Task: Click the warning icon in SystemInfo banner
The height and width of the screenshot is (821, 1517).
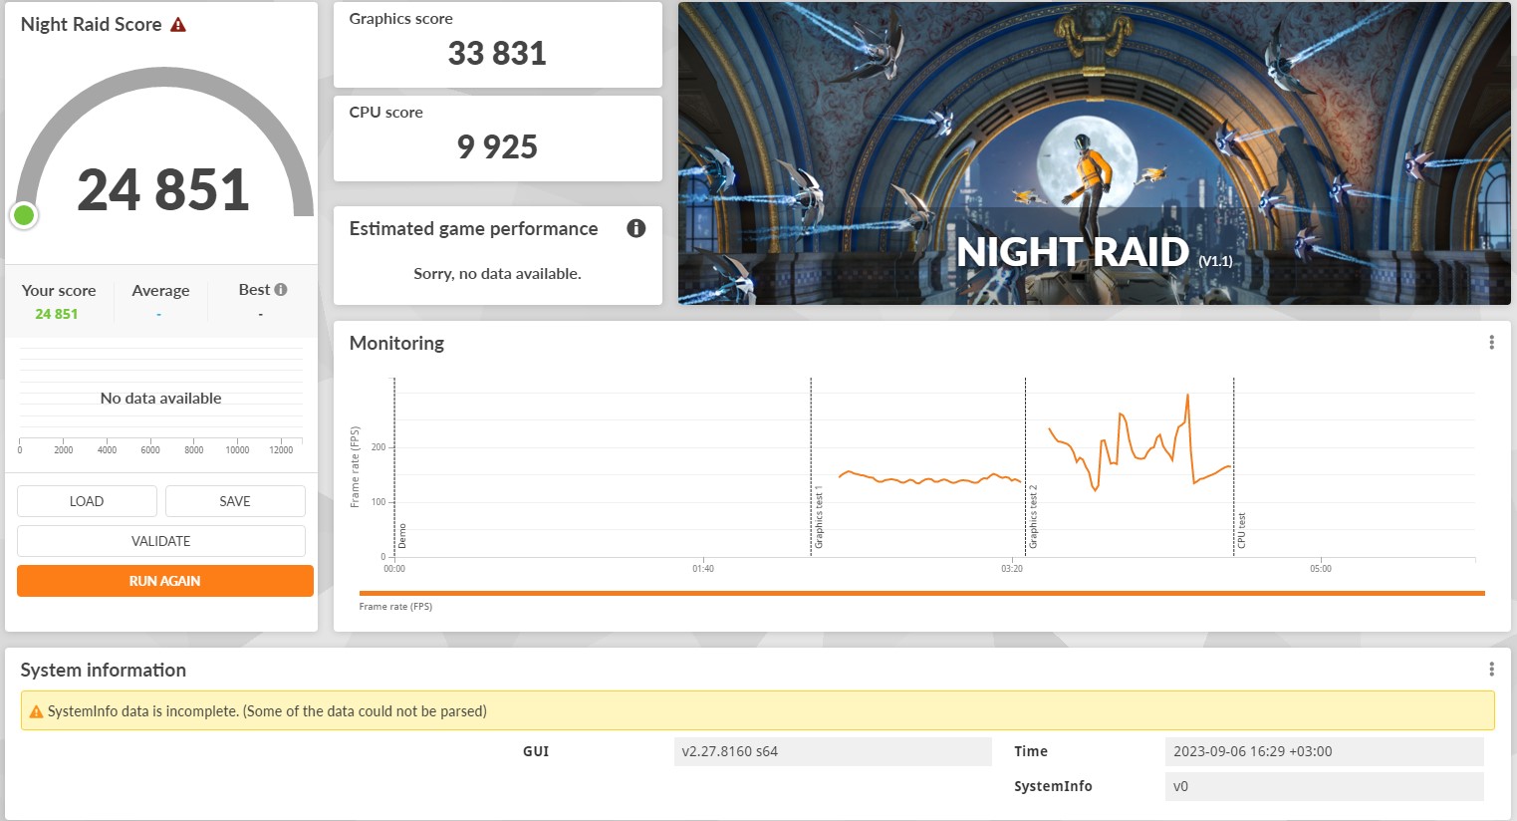Action: 36,711
